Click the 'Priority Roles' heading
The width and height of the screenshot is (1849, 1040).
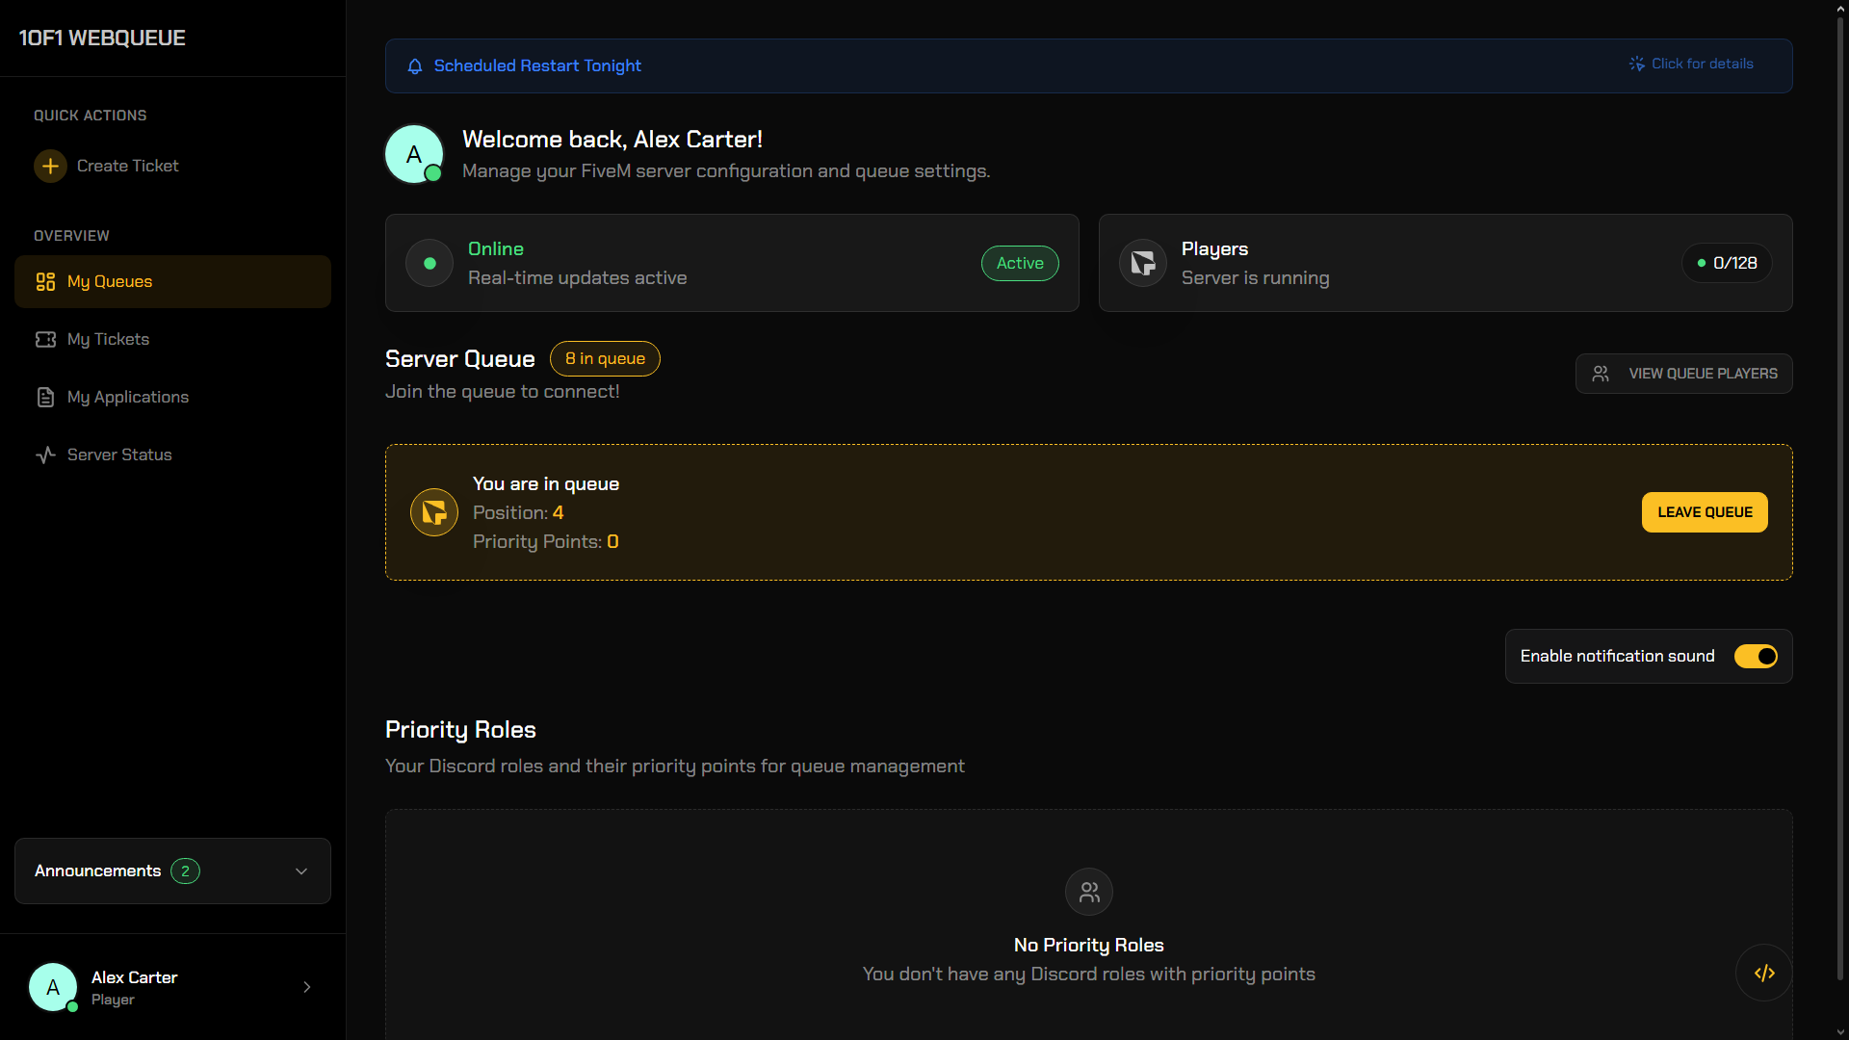pos(460,730)
